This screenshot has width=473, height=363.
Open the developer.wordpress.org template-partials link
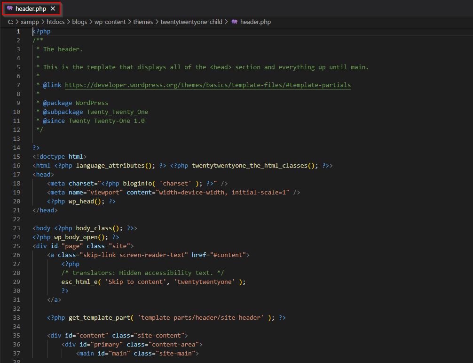coord(208,85)
